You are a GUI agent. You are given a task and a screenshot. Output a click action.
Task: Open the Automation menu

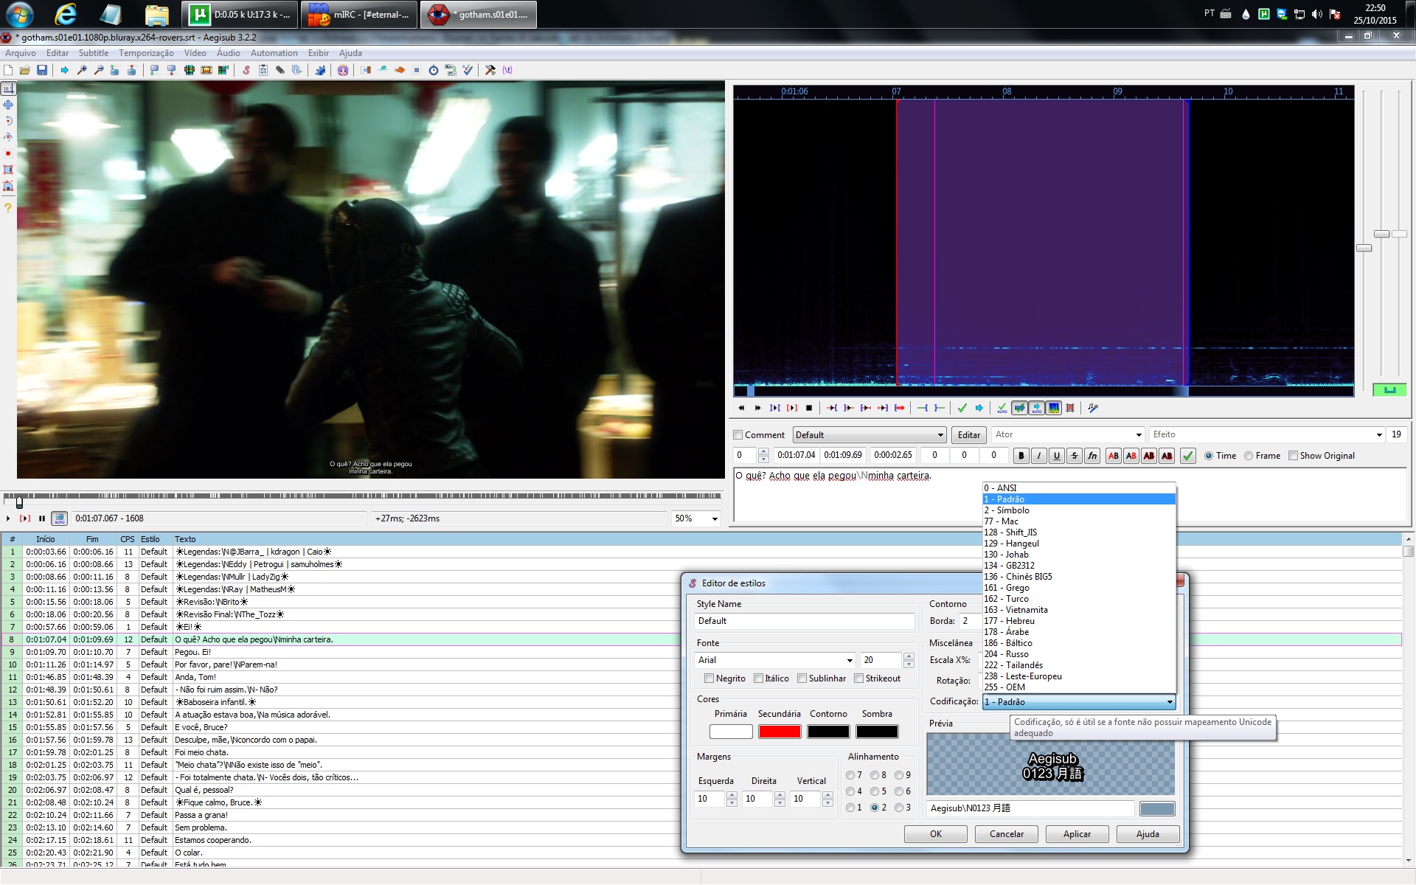tap(274, 53)
